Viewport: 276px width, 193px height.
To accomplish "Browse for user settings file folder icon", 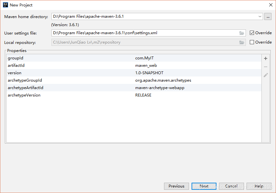I will tap(242, 33).
